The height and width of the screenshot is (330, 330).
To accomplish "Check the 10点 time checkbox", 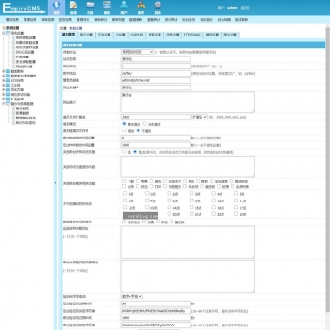I will point(214,201).
